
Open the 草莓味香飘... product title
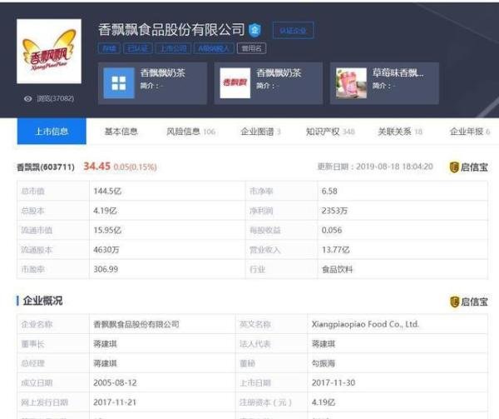(x=398, y=73)
